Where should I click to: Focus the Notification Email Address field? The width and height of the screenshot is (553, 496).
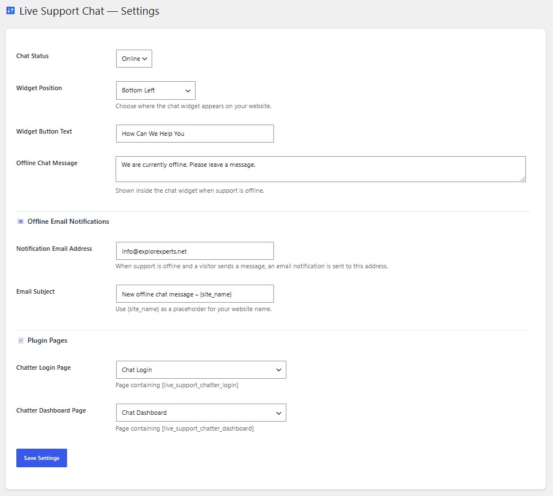[194, 251]
